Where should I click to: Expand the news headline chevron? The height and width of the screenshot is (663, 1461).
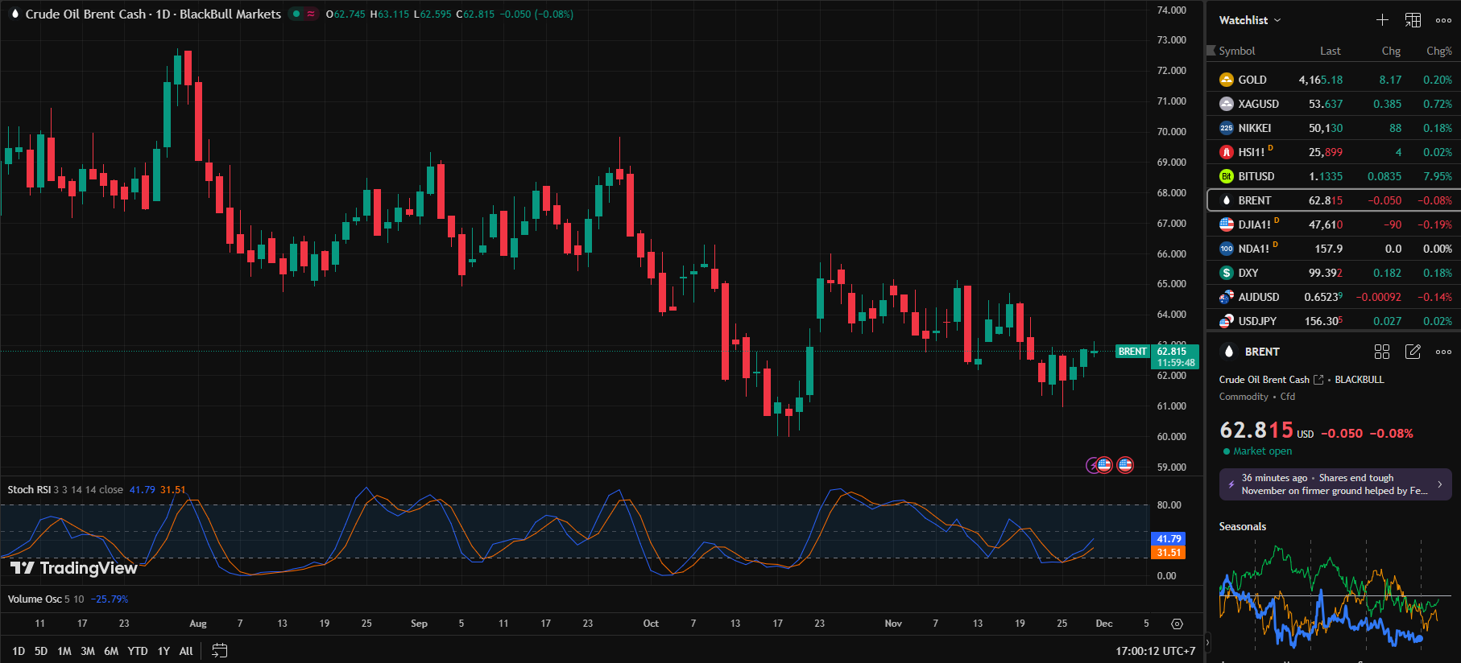pos(1440,484)
